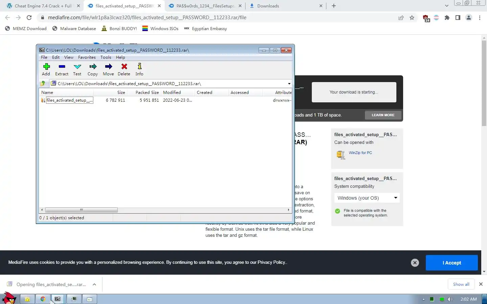The height and width of the screenshot is (304, 487).
Task: Switch to the PA$$w0rds_1234_FilesSetups tab
Action: click(x=205, y=6)
